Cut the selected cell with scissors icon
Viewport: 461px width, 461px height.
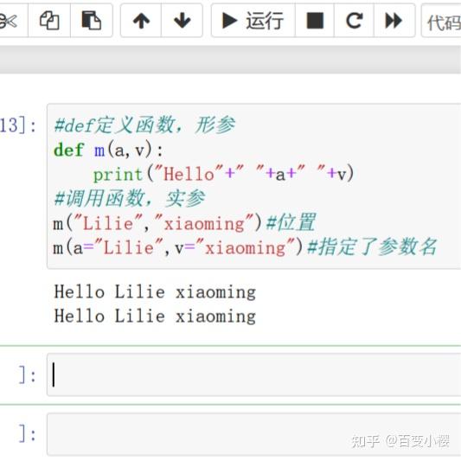(x=12, y=21)
